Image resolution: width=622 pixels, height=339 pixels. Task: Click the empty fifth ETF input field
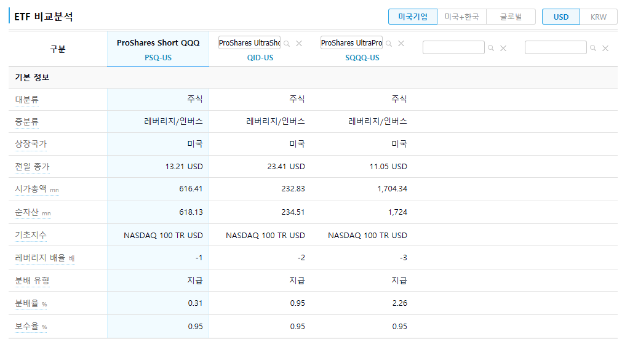(x=556, y=47)
